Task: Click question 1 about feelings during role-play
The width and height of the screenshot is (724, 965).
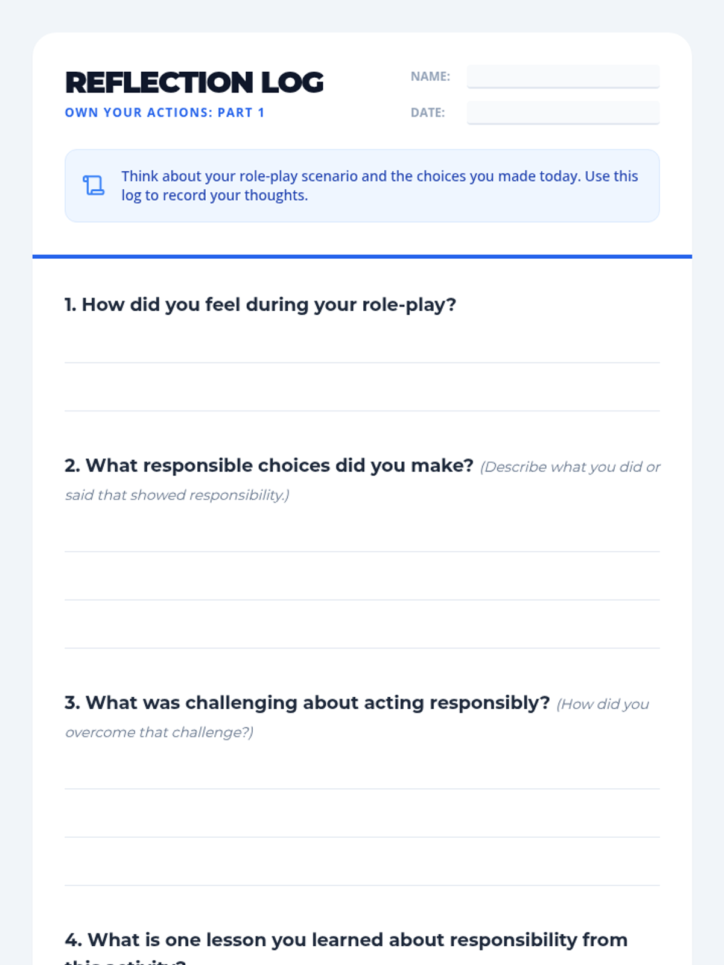Action: [260, 305]
